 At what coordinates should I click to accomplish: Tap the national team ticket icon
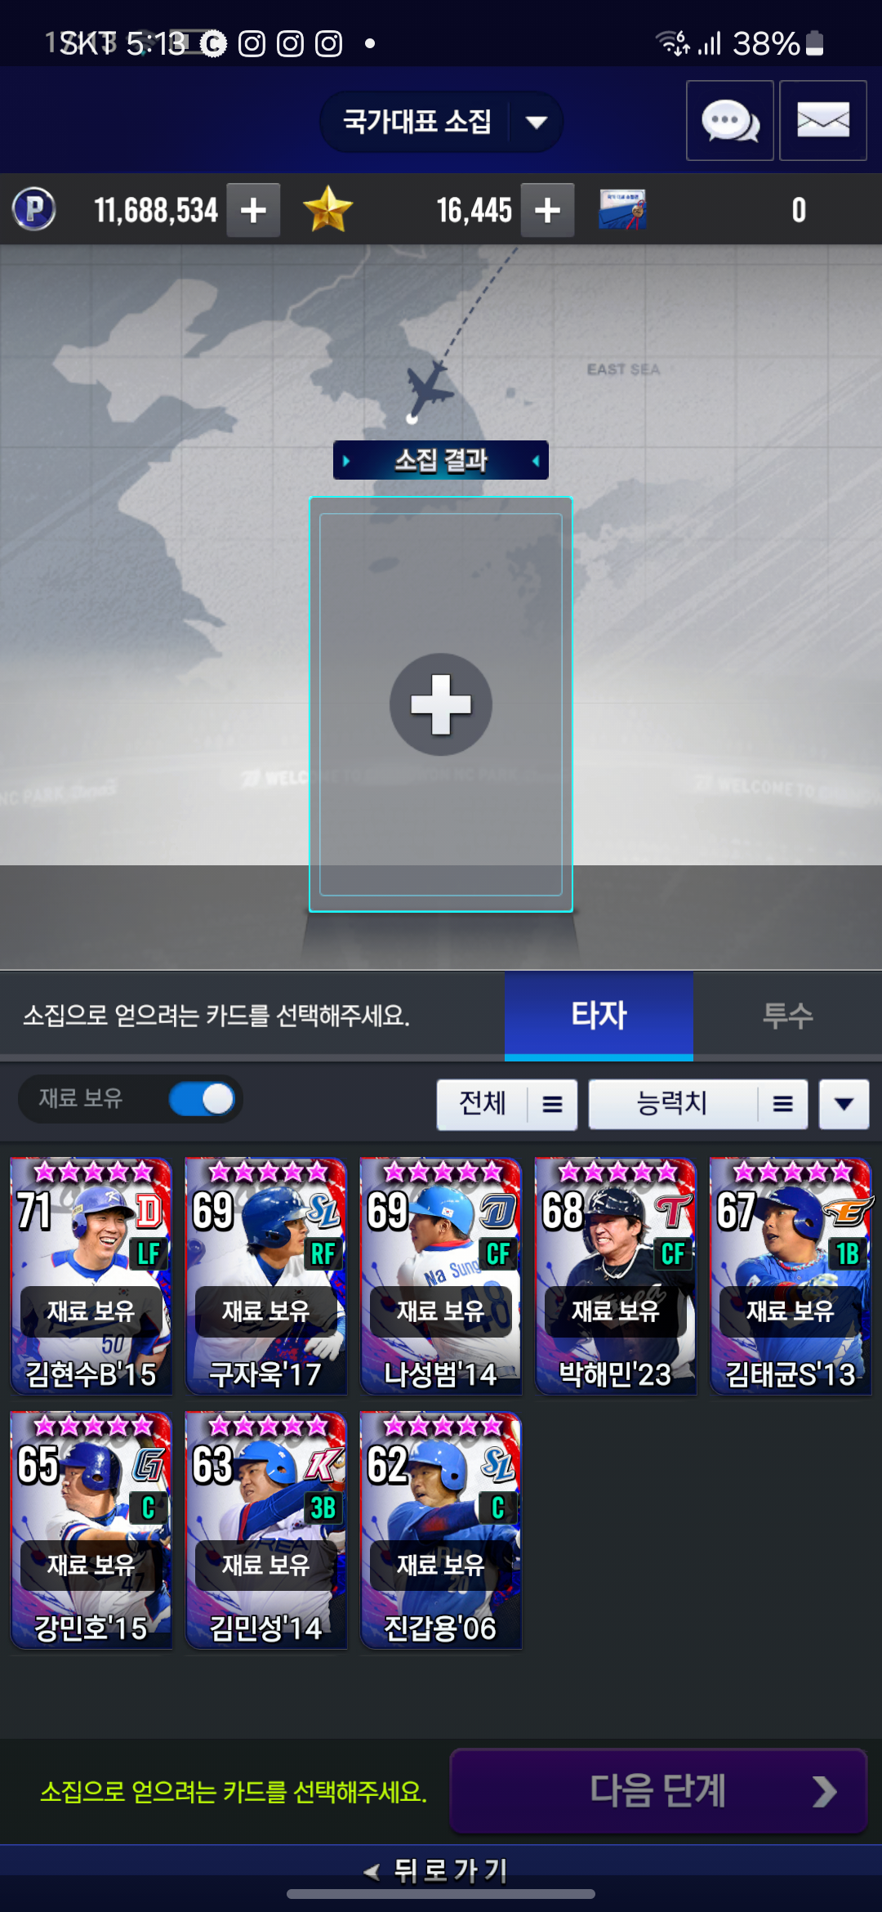click(622, 210)
